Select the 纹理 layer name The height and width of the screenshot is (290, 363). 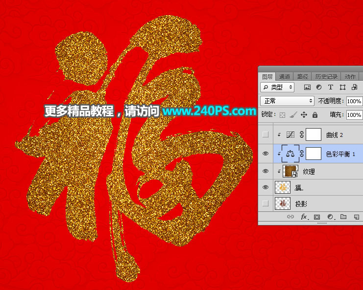click(x=309, y=172)
